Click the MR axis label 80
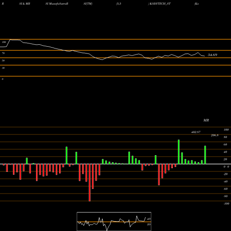 225,137
